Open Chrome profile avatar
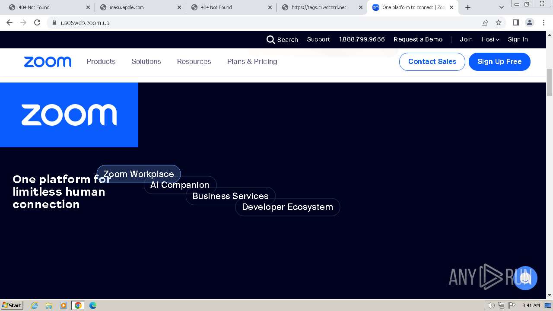This screenshot has height=311, width=553. pos(530,22)
